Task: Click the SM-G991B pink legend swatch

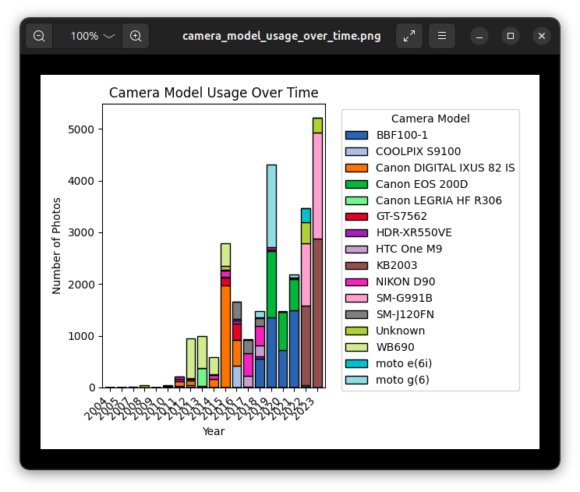Action: [x=356, y=298]
